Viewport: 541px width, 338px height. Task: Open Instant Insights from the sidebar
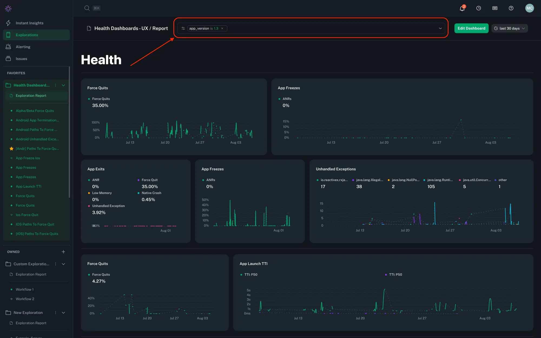click(30, 23)
